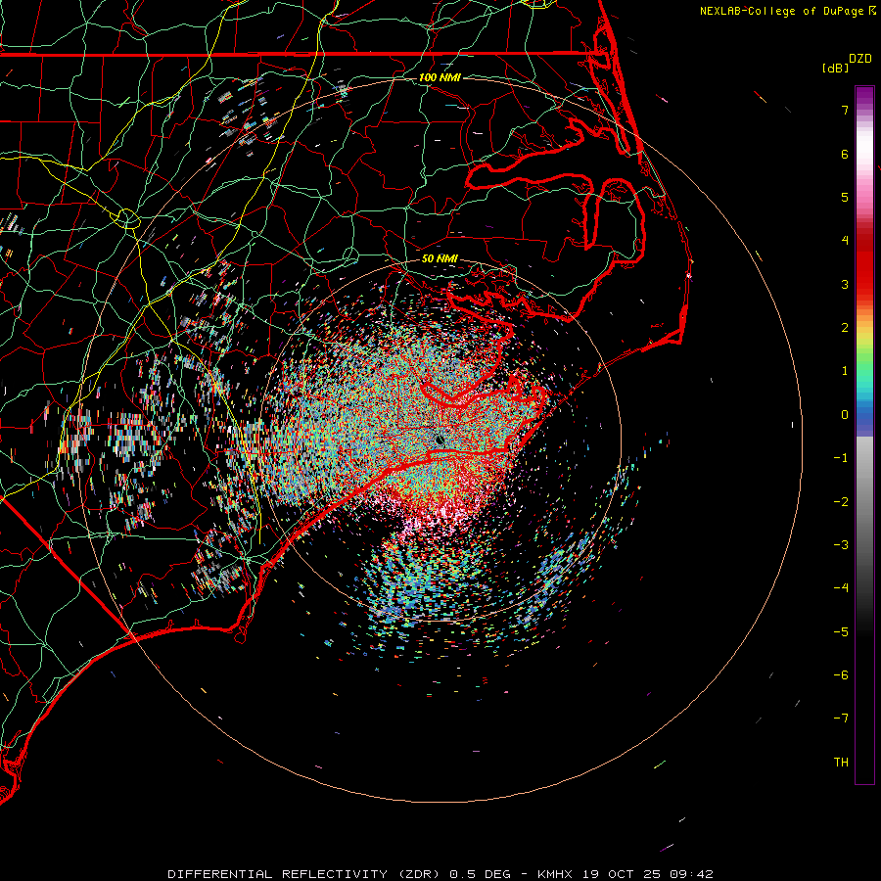Click the 50 NMI range ring label

(x=440, y=258)
